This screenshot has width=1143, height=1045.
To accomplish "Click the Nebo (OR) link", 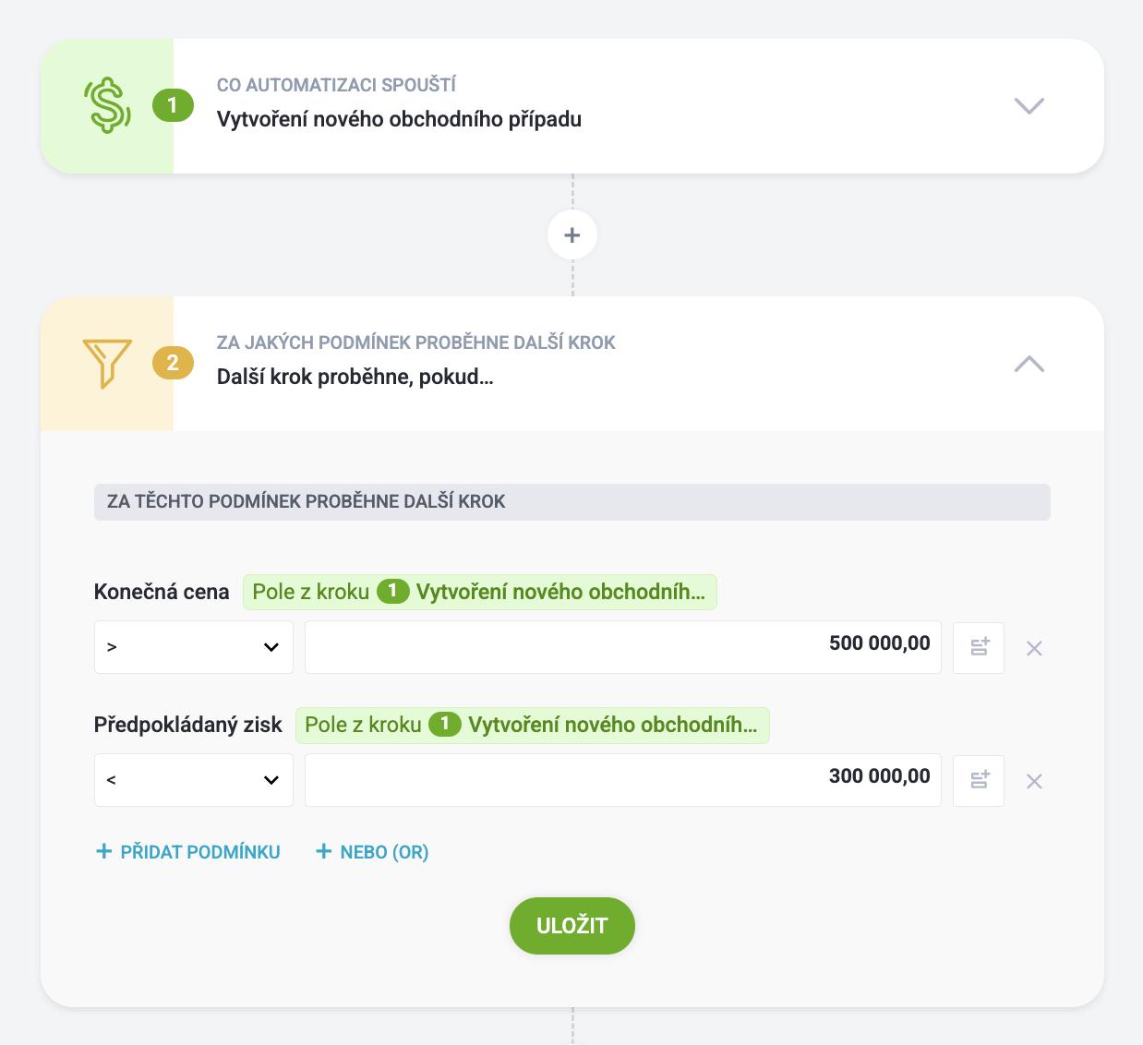I will 372,852.
